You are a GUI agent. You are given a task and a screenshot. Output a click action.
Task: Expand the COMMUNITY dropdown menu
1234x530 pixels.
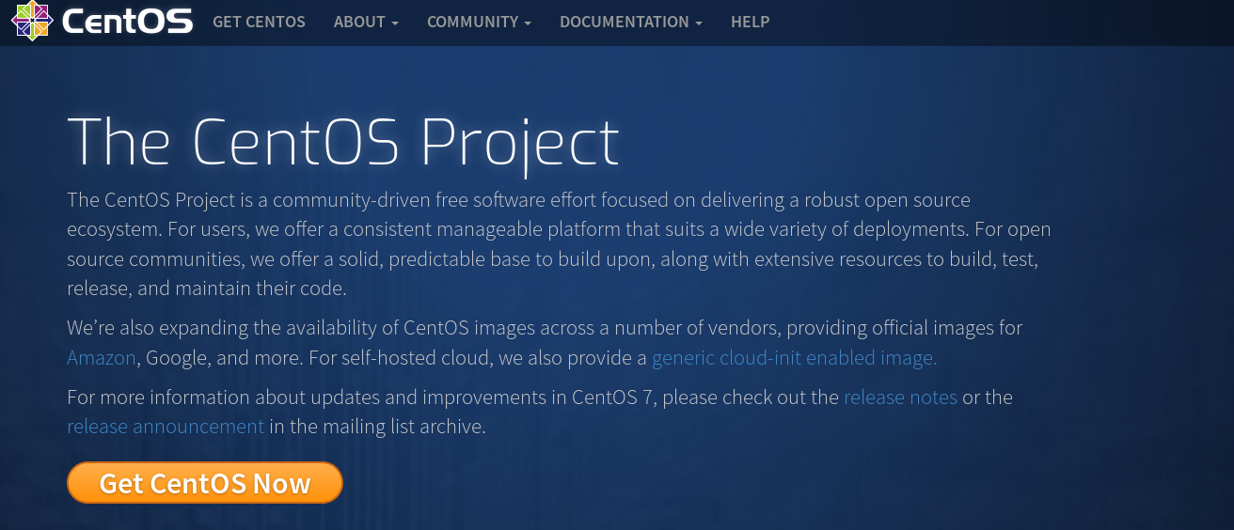(x=479, y=22)
